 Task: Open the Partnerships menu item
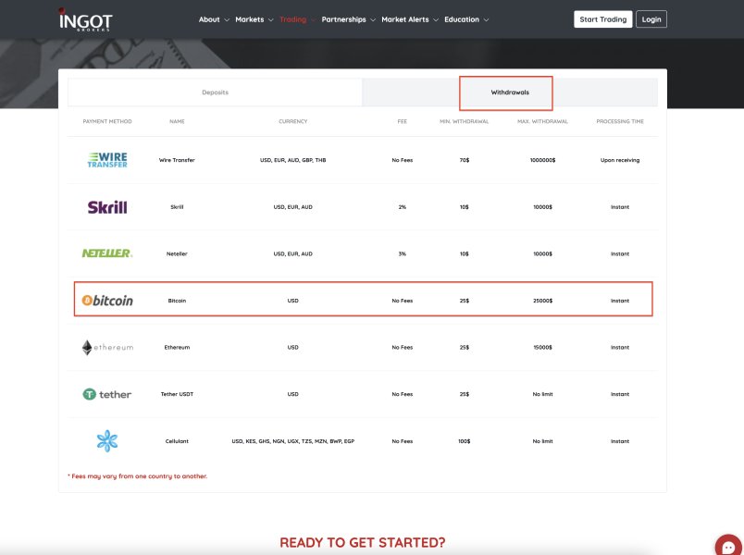pos(343,19)
